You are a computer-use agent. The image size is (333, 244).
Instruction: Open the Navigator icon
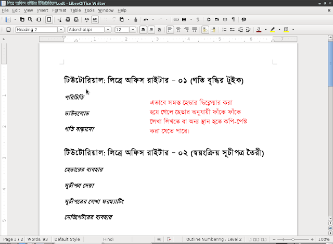click(x=209, y=20)
